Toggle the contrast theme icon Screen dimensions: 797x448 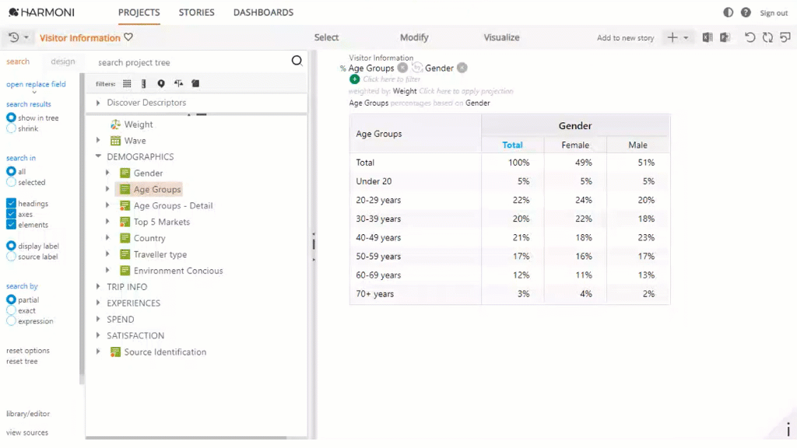coord(729,12)
